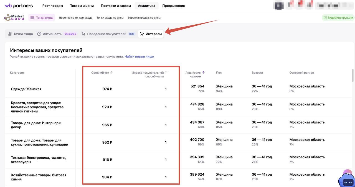This screenshot has height=187, width=355.
Task: Open Видеоинструкции button
Action: [x=338, y=18]
